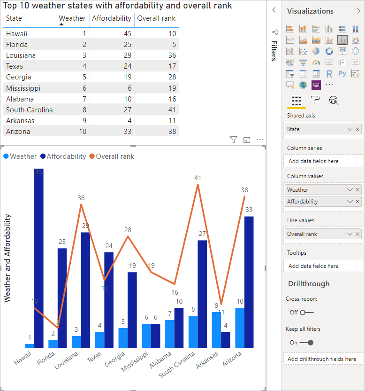The image size is (365, 391).
Task: Choose the Python visual
Action: [342, 74]
